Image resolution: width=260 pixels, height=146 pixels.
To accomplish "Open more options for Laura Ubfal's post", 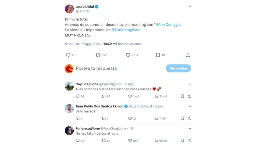I will point(189,7).
